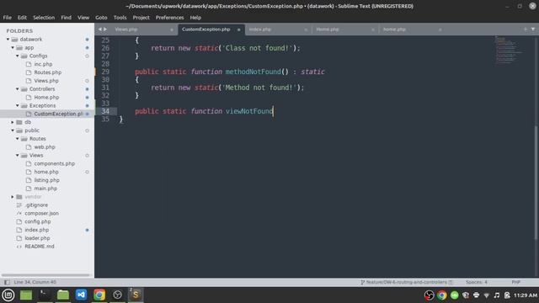Switch to Visual Studio Code in the taskbar
The height and width of the screenshot is (303, 539).
81,295
